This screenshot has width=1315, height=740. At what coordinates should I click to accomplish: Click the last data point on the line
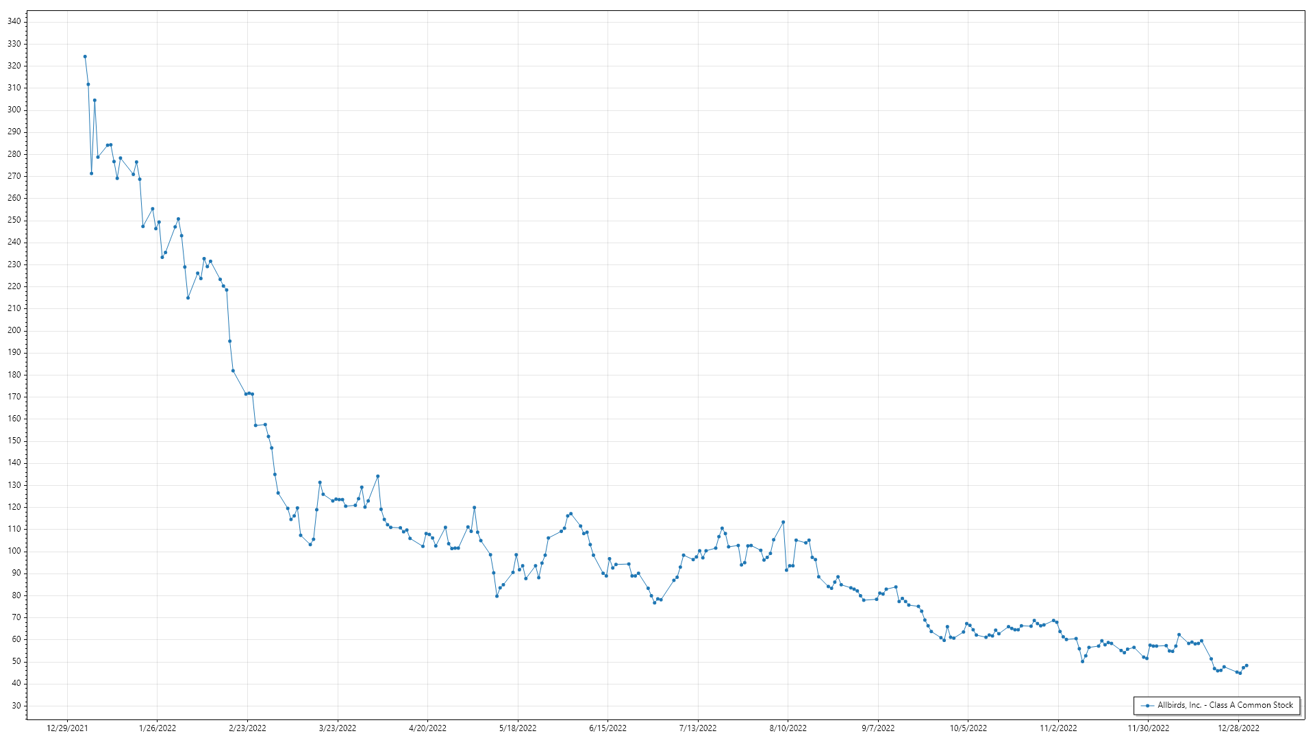(1247, 665)
